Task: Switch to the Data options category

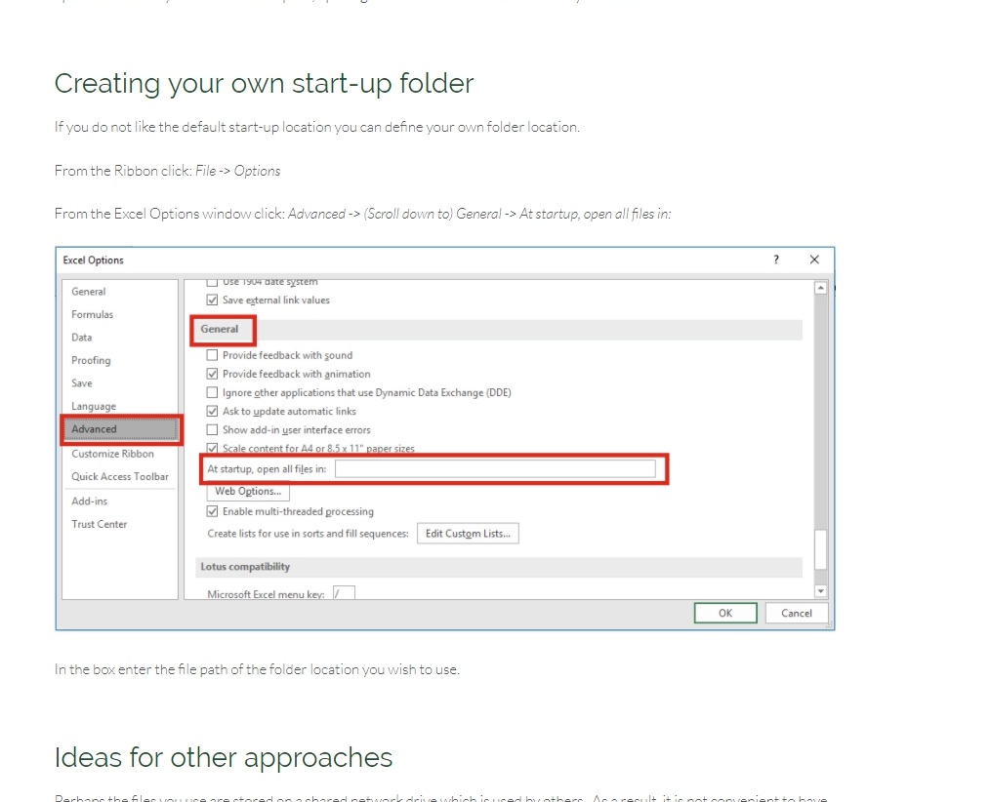Action: 82,338
